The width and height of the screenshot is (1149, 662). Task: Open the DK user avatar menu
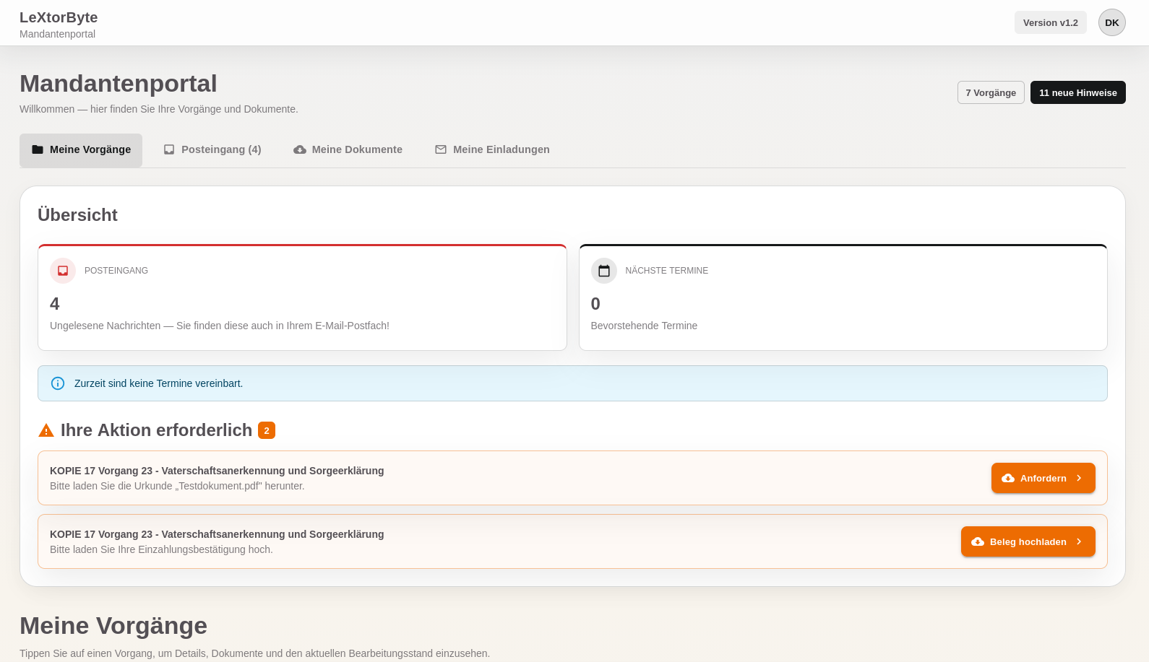(1111, 22)
